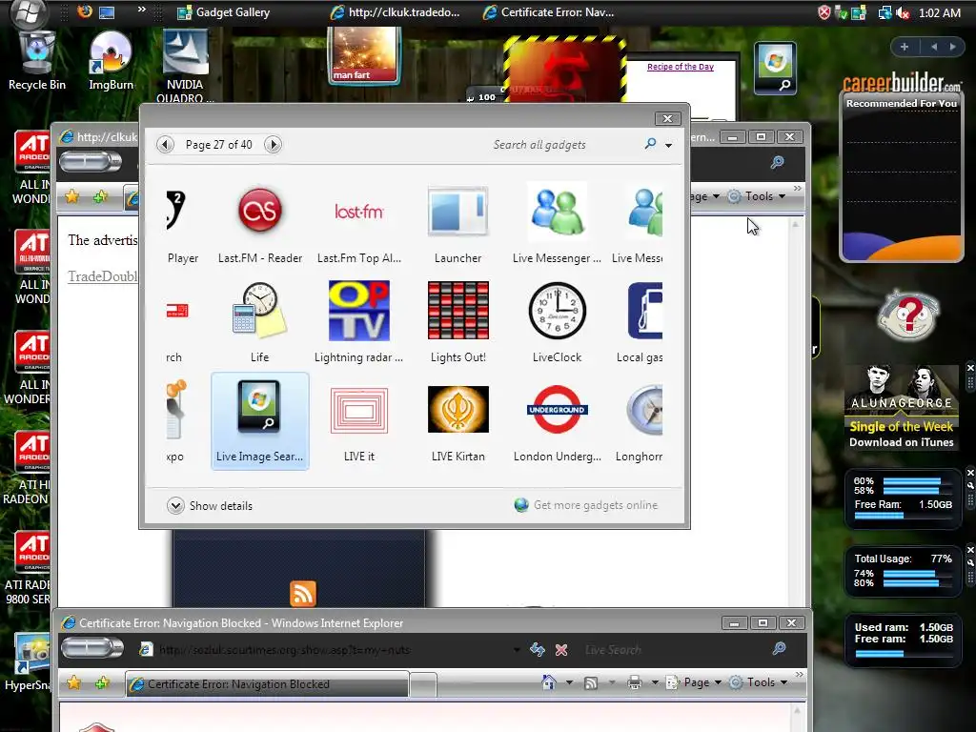This screenshot has width=976, height=732.
Task: Choose the Launcher gadget icon
Action: (x=458, y=211)
